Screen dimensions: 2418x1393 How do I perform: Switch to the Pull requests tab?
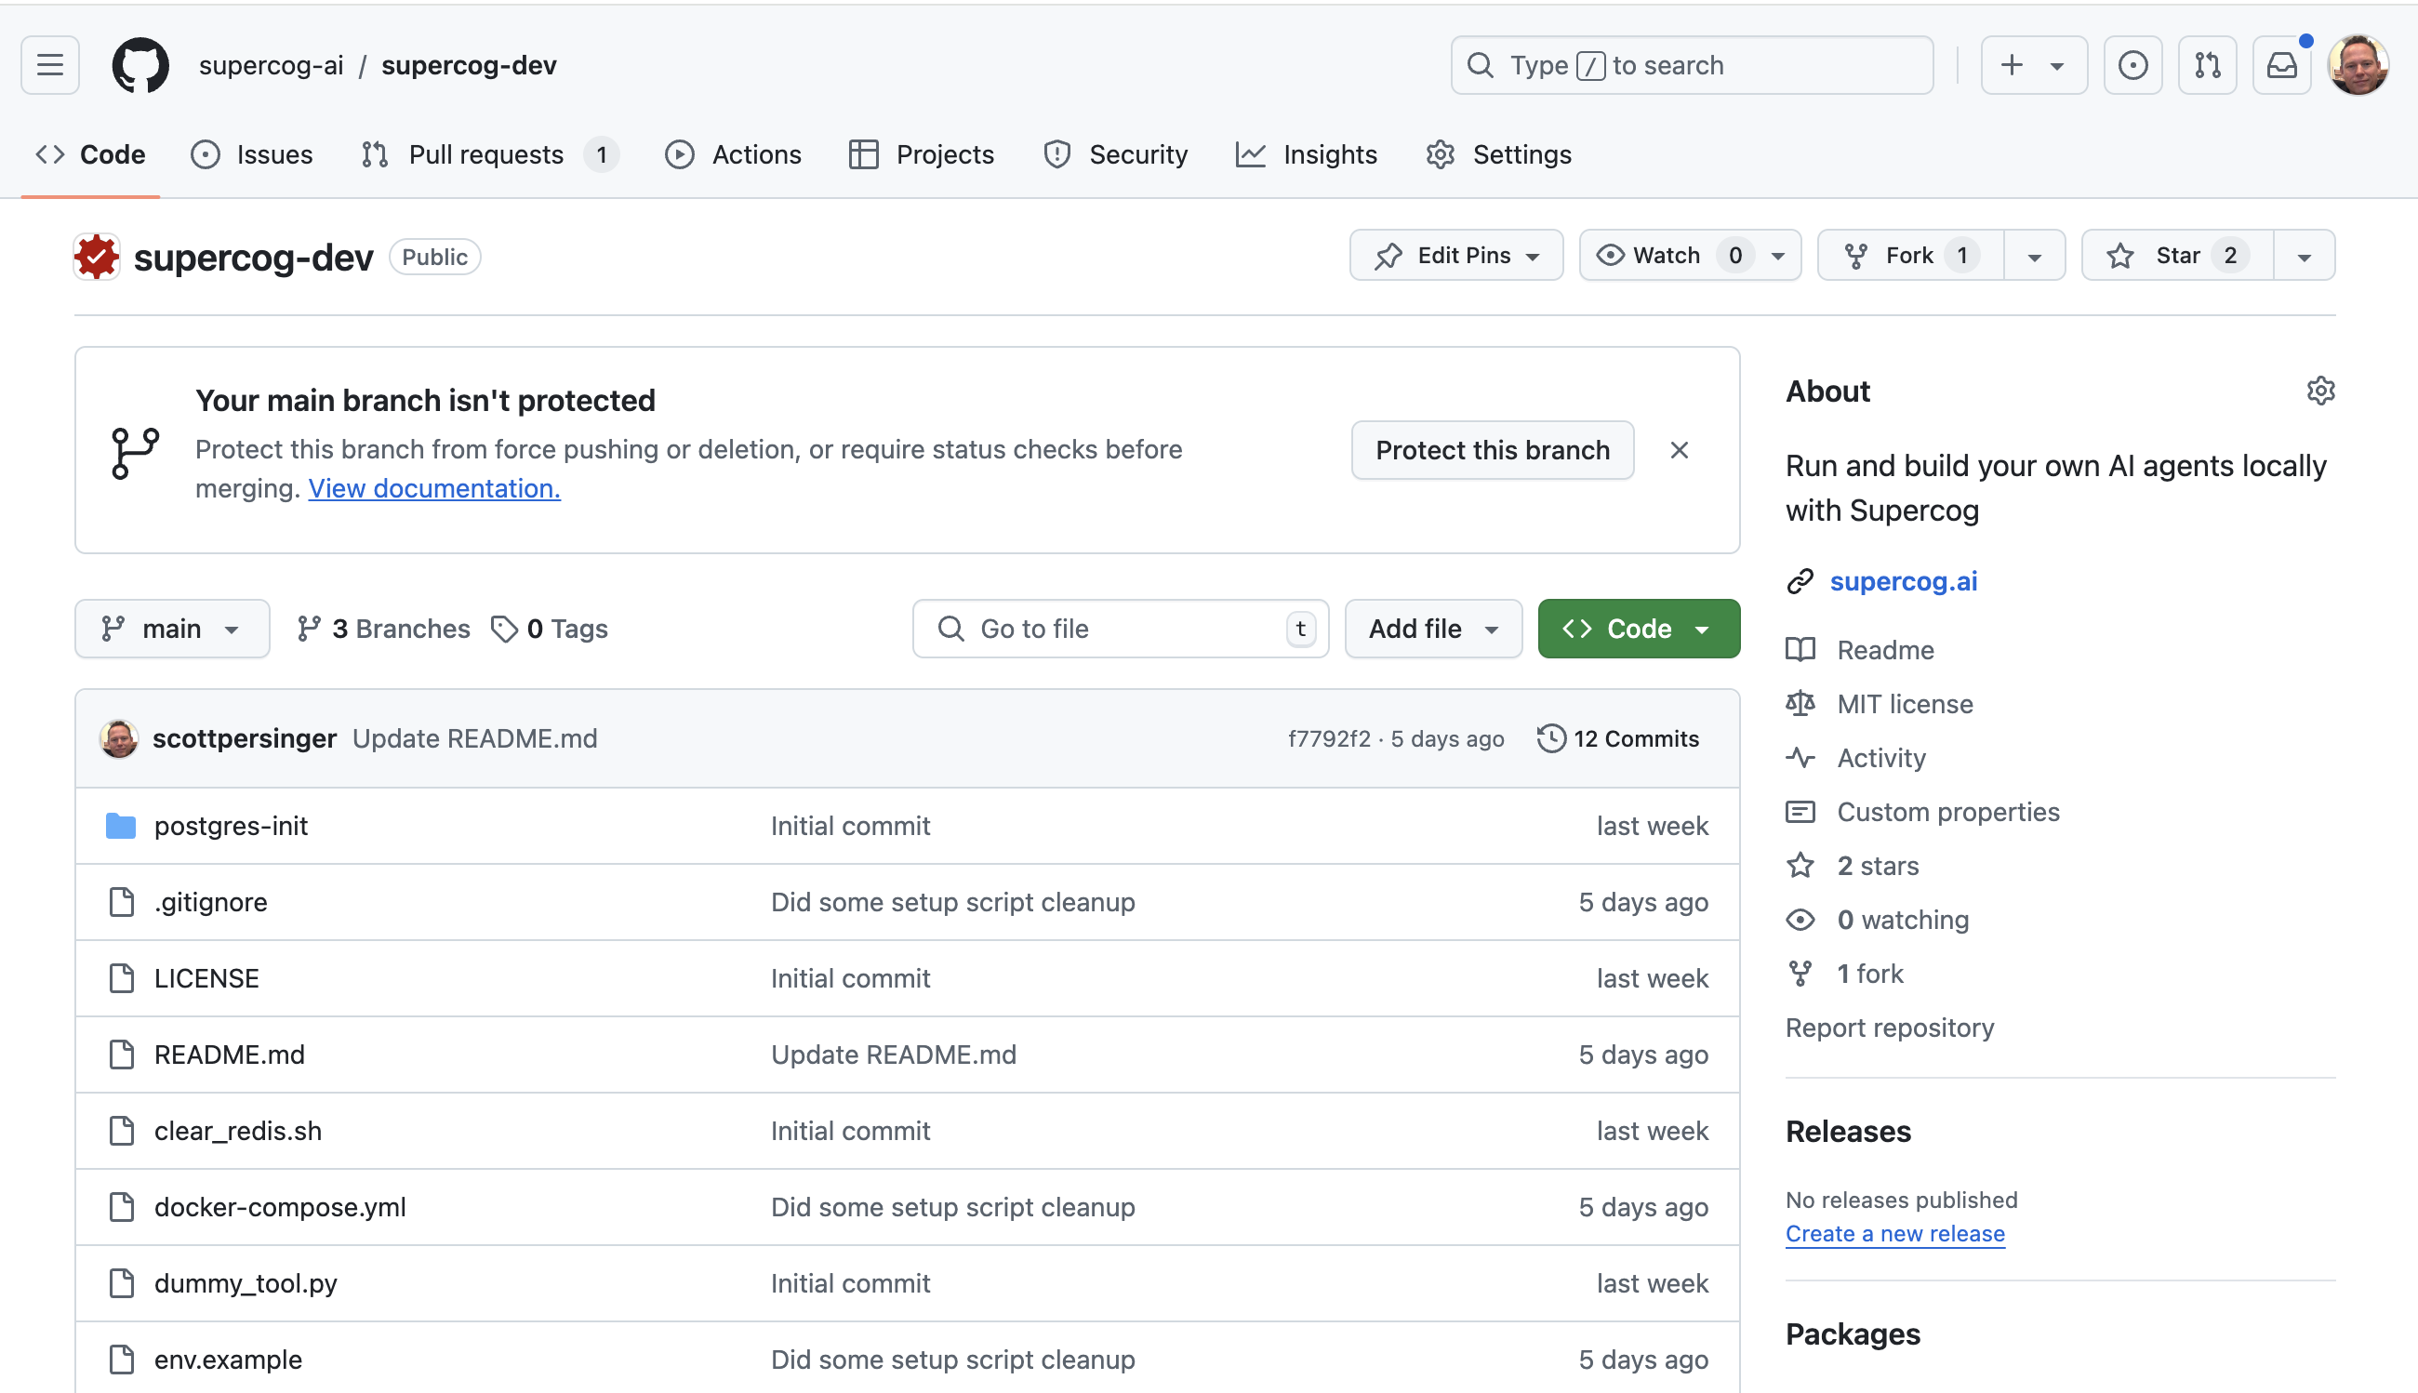point(489,154)
